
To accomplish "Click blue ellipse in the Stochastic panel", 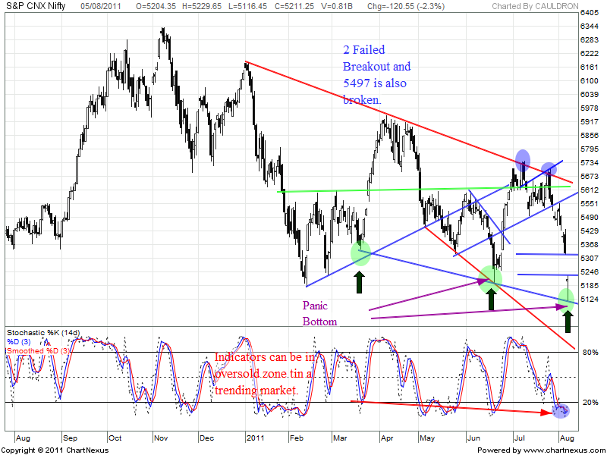I will (561, 410).
